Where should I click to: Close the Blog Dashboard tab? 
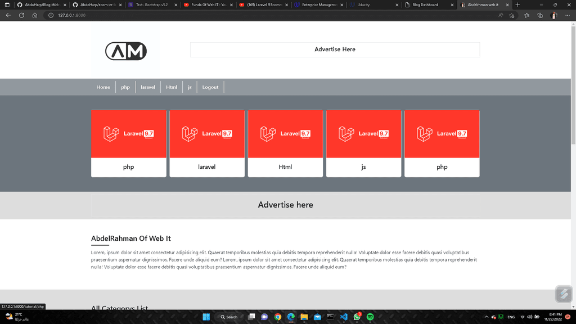click(x=452, y=4)
